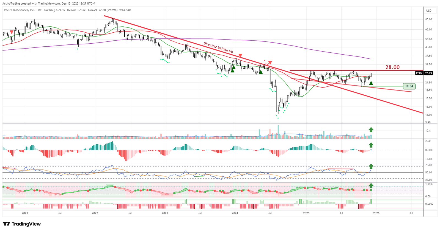Click the 28.00 resistance level text
This screenshot has height=231, width=440.
(x=392, y=67)
